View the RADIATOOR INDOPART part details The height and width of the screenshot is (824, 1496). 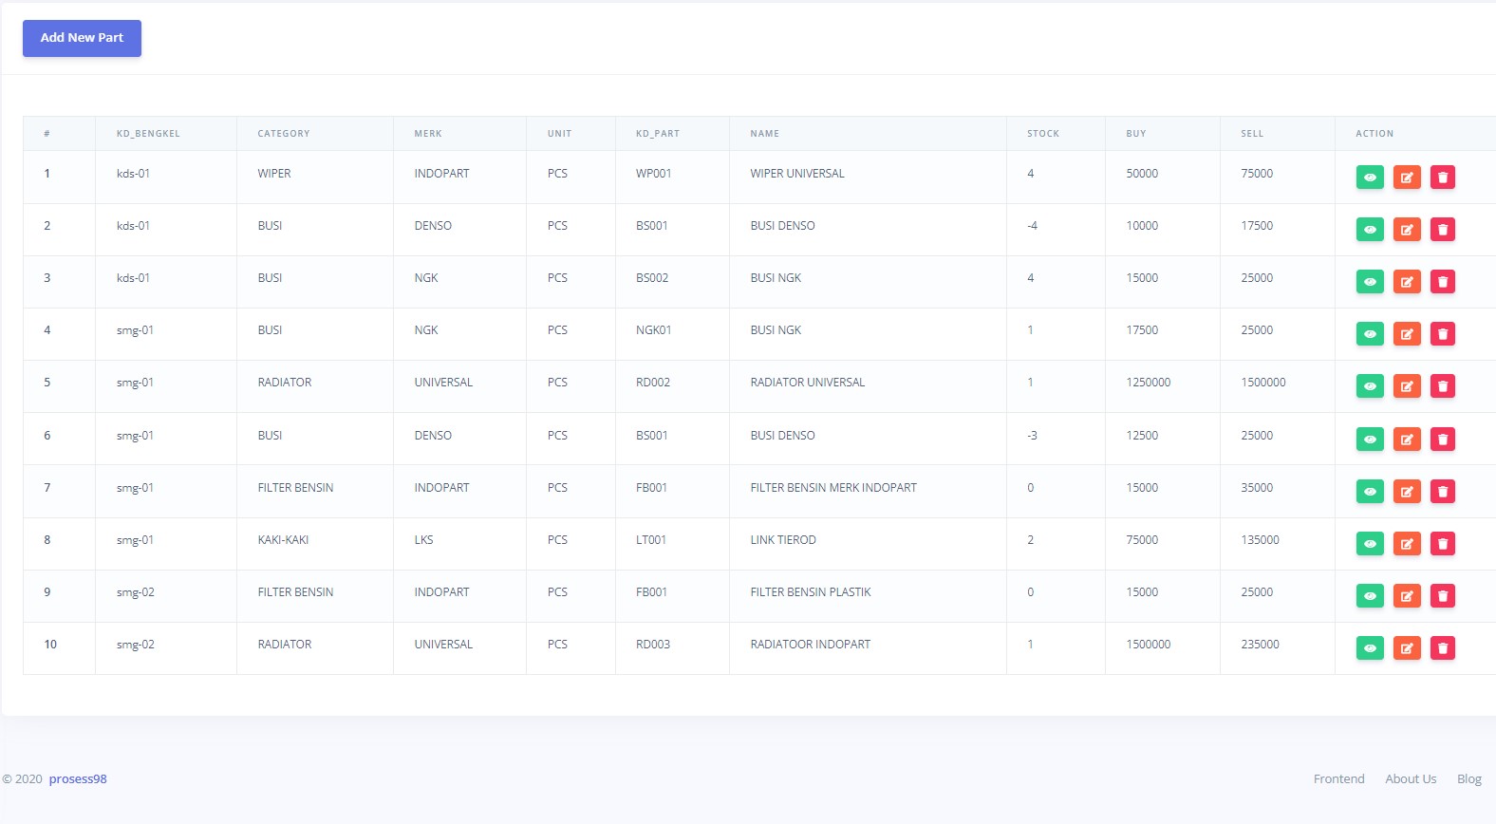pos(1370,648)
